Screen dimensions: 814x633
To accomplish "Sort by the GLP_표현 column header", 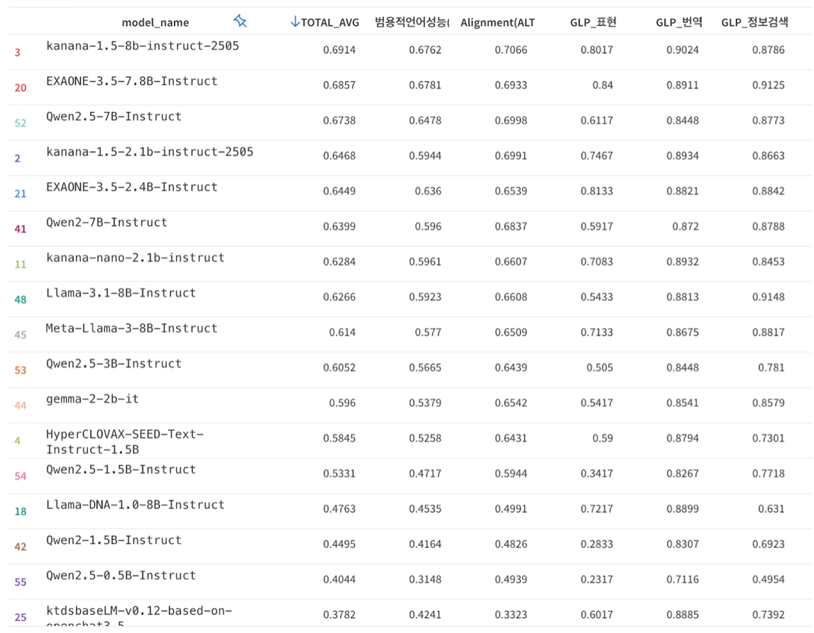I will pyautogui.click(x=593, y=22).
